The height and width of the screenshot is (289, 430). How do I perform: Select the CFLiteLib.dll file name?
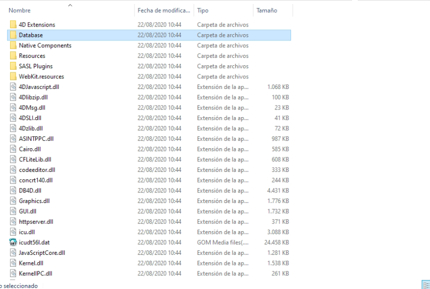(x=35, y=159)
